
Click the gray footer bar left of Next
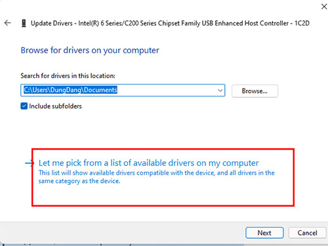point(123,233)
